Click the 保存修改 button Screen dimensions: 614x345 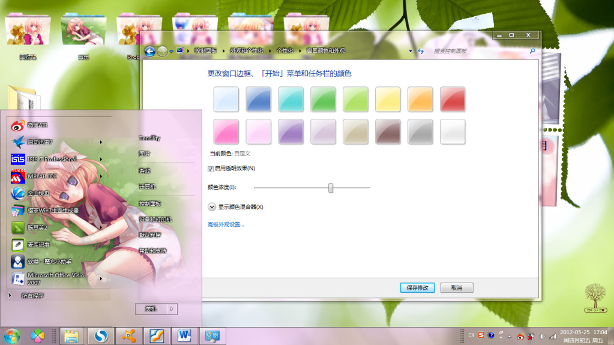point(417,288)
